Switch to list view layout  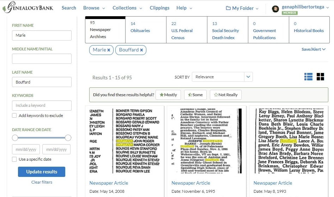click(308, 77)
